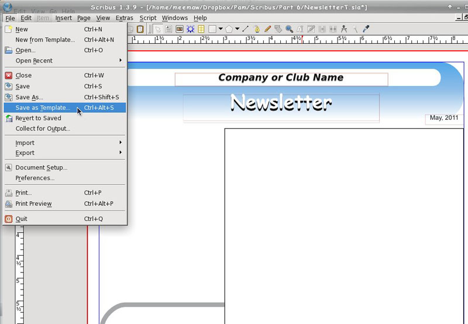Select the Eye Dropper tool

pos(366,29)
